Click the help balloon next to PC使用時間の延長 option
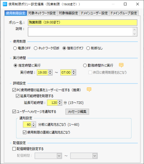This screenshot has height=164, width=144. coord(89,90)
